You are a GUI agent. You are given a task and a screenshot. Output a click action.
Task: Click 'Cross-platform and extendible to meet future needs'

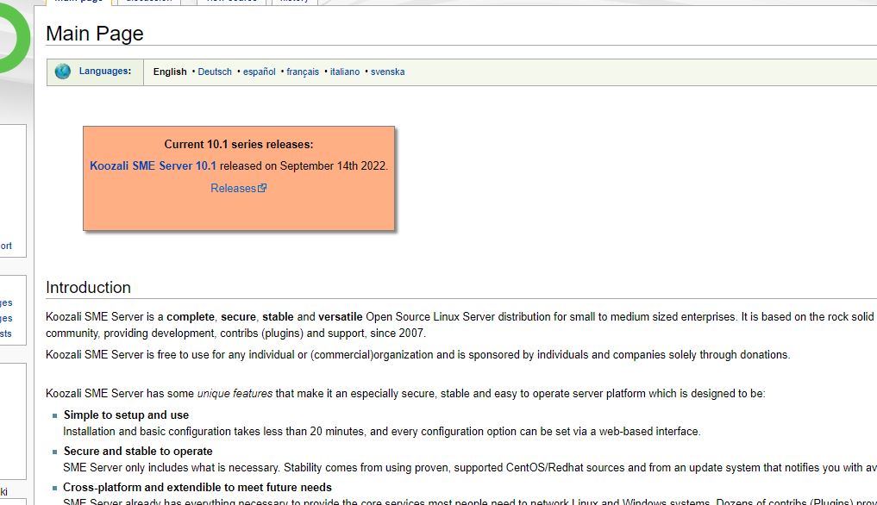pyautogui.click(x=197, y=487)
